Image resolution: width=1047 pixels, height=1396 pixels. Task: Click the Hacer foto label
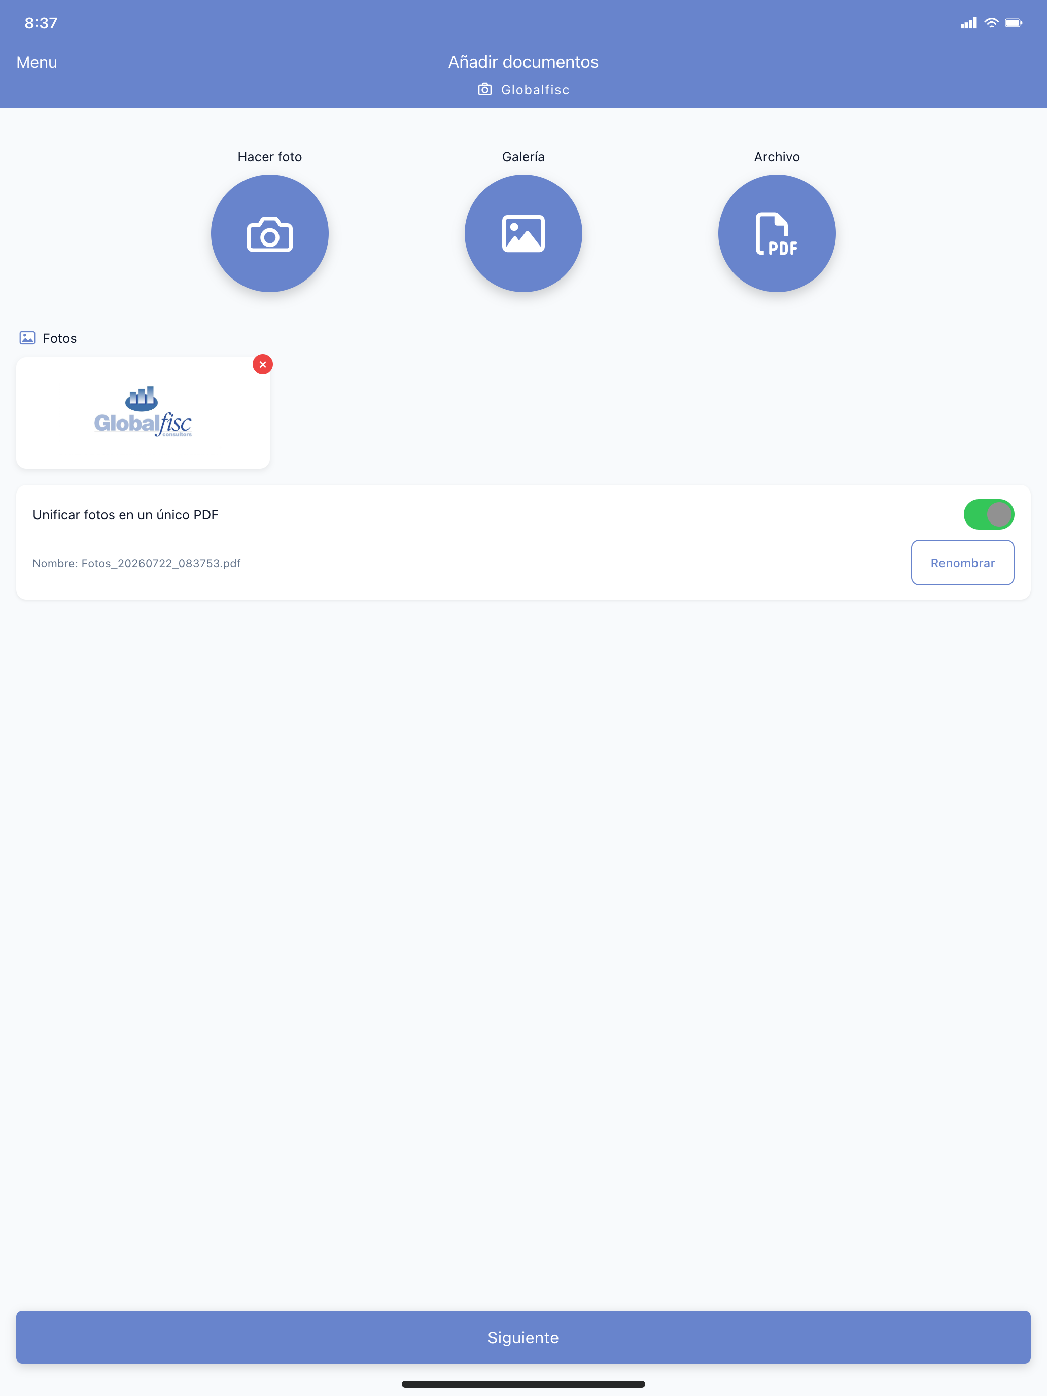269,157
